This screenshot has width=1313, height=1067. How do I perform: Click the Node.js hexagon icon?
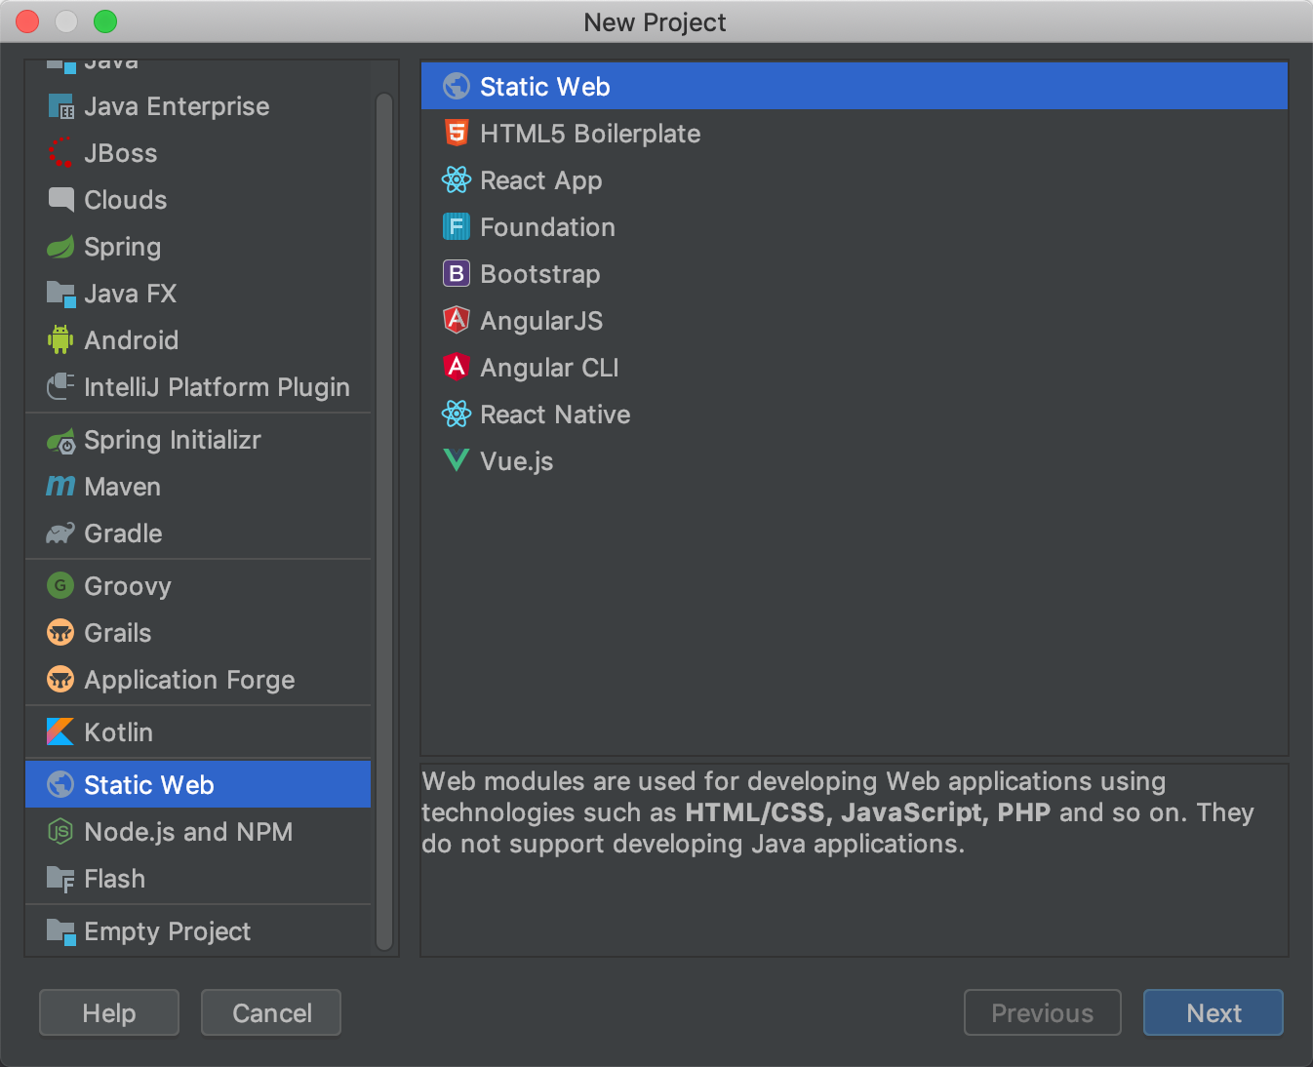tap(60, 832)
